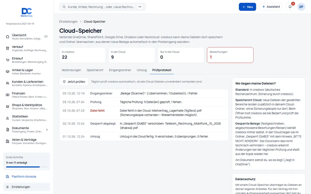Click the Jetzt prüfen button
This screenshot has height=194, width=311.
pyautogui.click(x=74, y=82)
